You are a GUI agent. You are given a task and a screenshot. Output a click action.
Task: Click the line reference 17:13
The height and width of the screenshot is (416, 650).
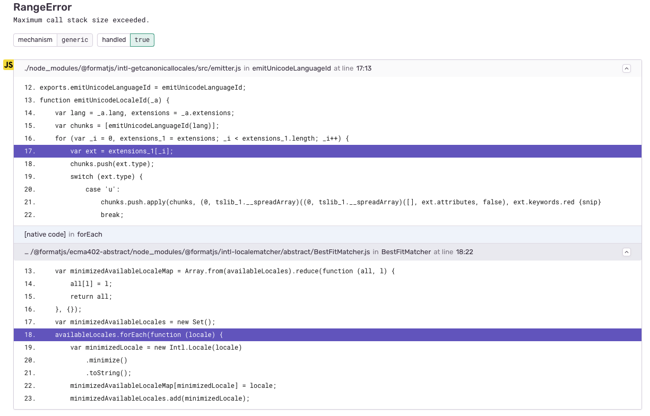coord(364,68)
